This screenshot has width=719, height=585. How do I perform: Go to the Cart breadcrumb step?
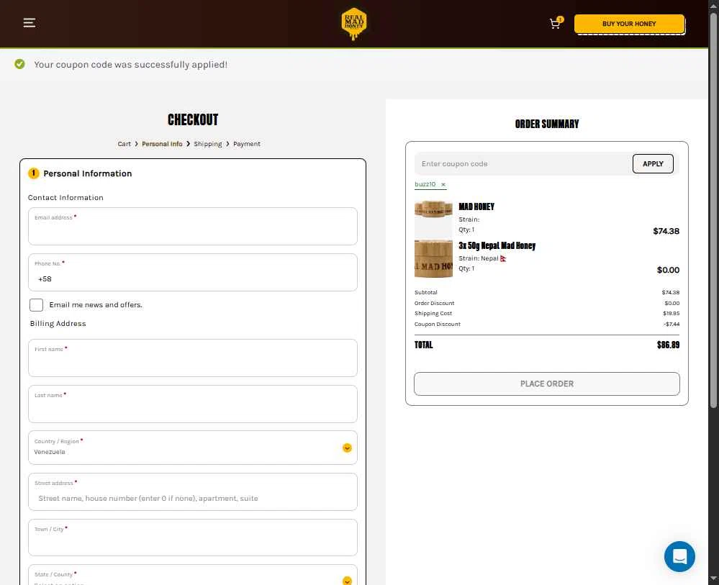[125, 144]
